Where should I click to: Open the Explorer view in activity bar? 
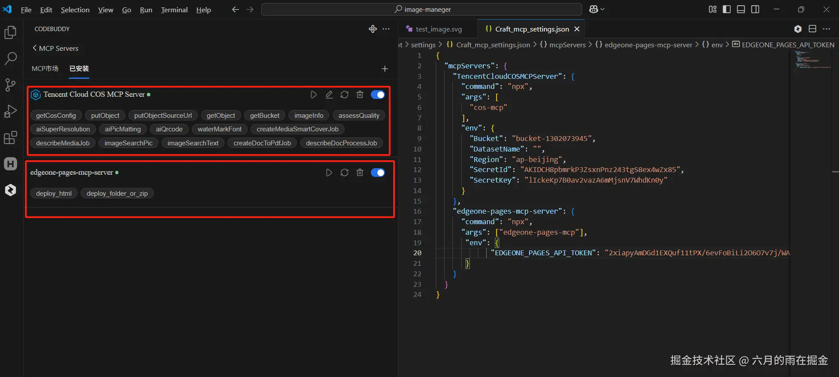tap(11, 32)
